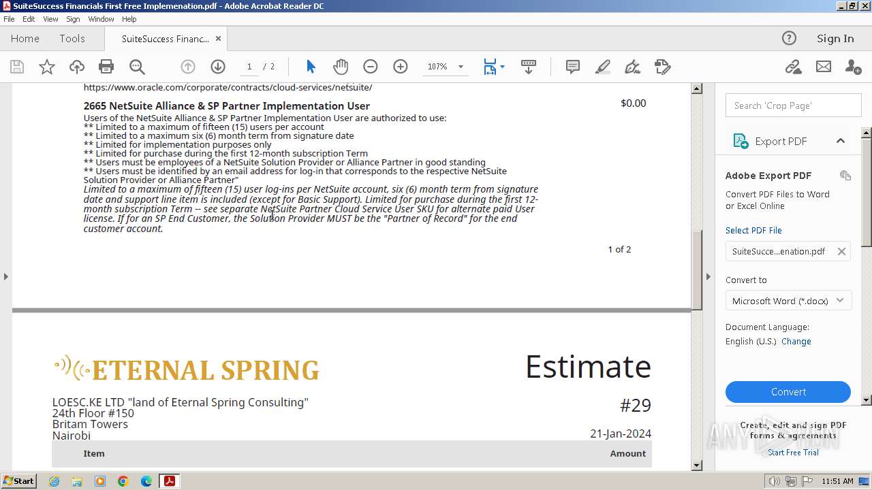Launch Google Chrome from the taskbar
The image size is (872, 490).
(123, 481)
